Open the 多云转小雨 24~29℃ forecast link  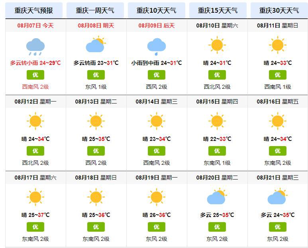point(35,63)
